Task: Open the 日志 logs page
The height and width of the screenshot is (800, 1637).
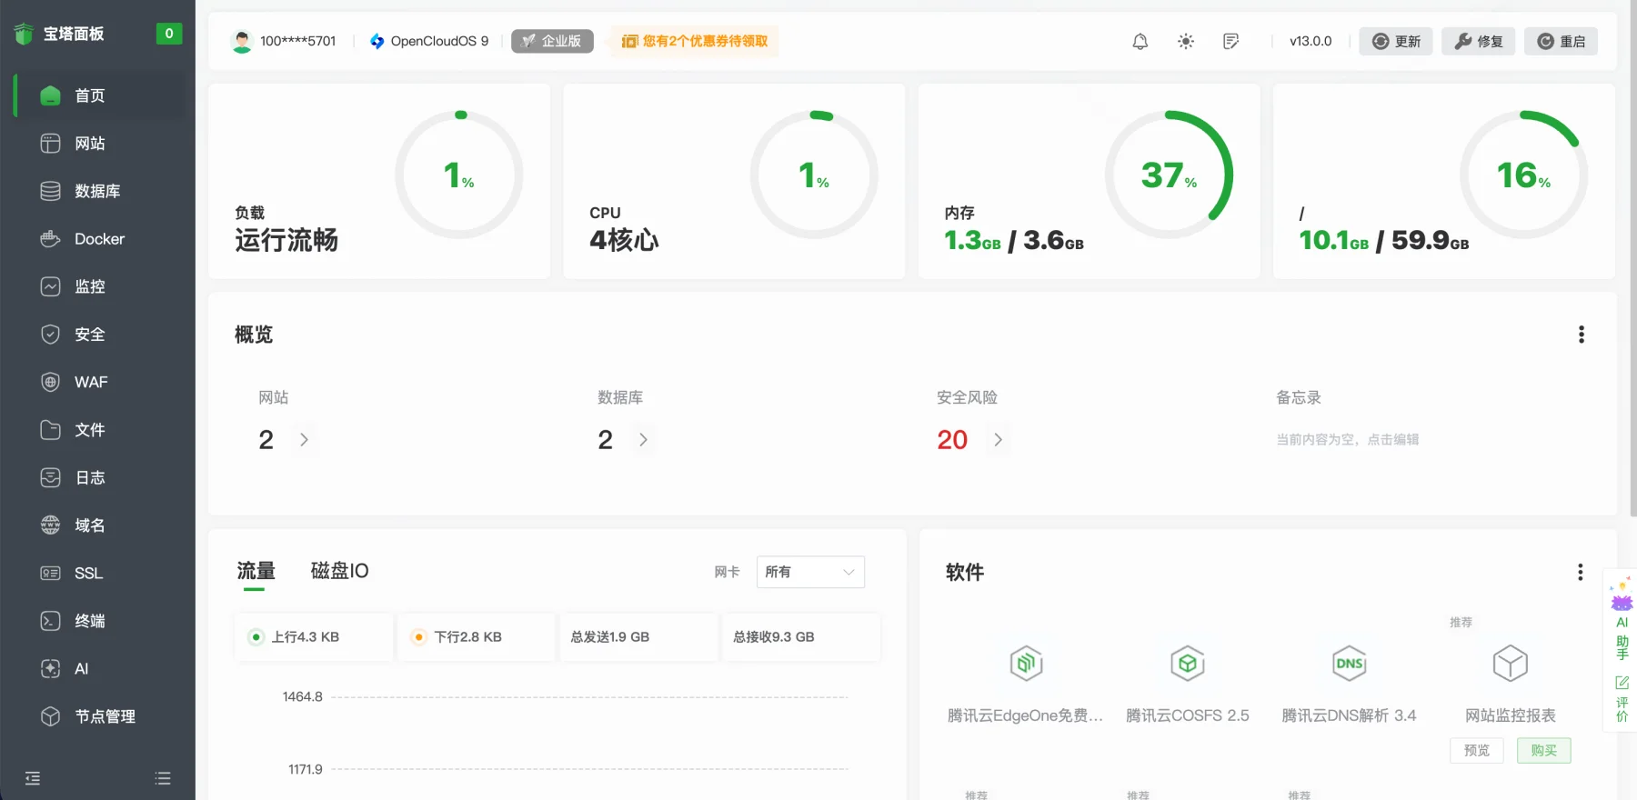Action: click(x=99, y=477)
